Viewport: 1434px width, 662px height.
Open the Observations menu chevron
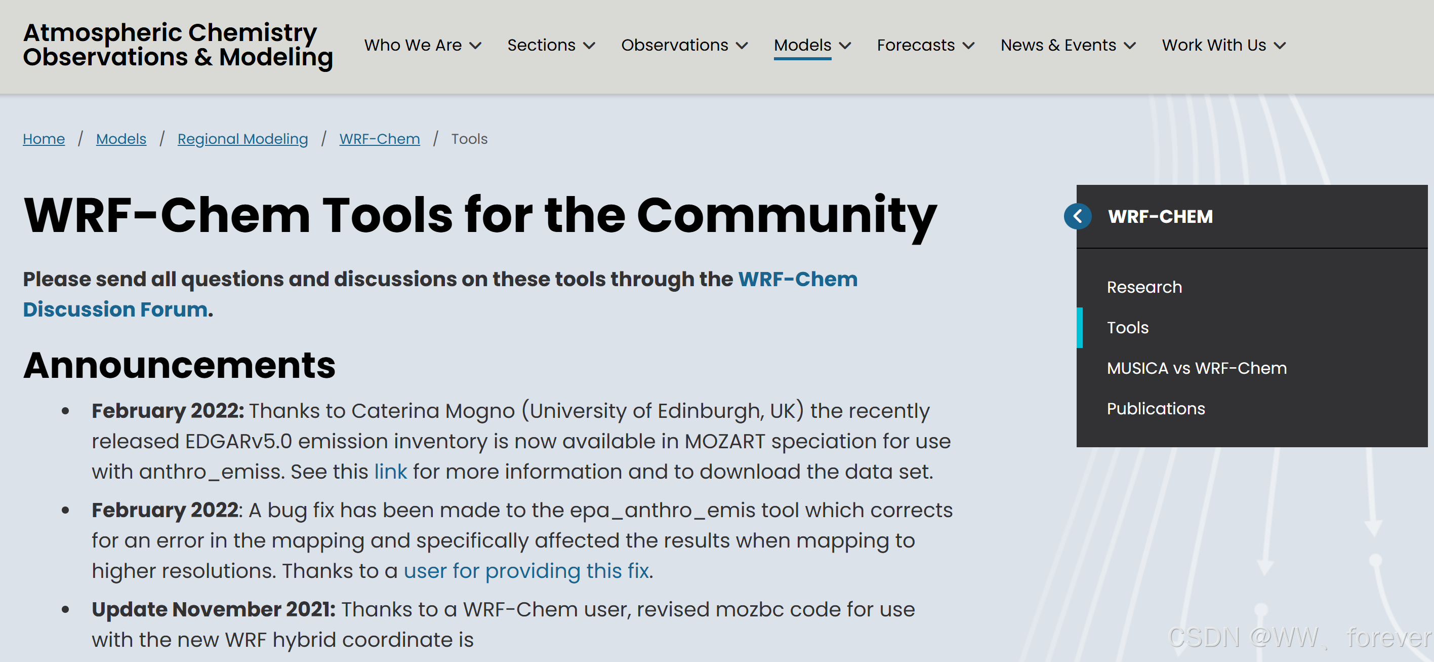click(x=742, y=46)
